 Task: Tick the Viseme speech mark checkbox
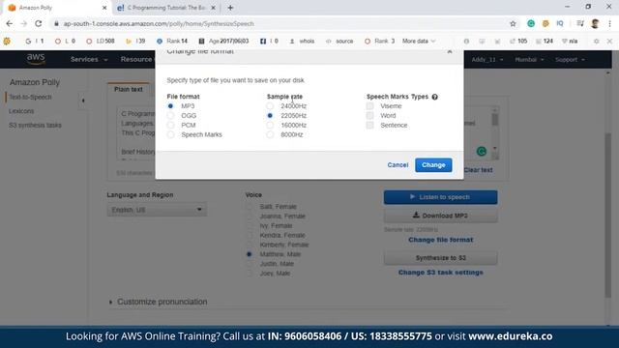pyautogui.click(x=369, y=106)
